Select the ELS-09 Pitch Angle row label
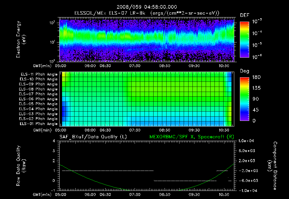The height and width of the screenshot is (199, 289). pyautogui.click(x=38, y=84)
